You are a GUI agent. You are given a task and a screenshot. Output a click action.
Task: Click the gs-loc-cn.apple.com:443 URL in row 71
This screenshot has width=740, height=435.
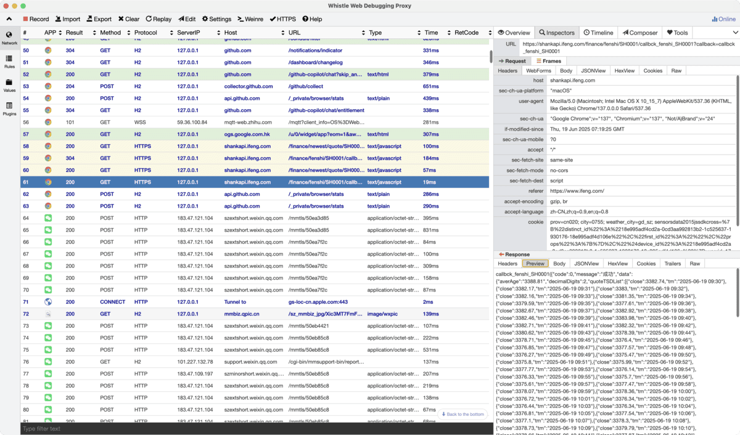pyautogui.click(x=318, y=302)
